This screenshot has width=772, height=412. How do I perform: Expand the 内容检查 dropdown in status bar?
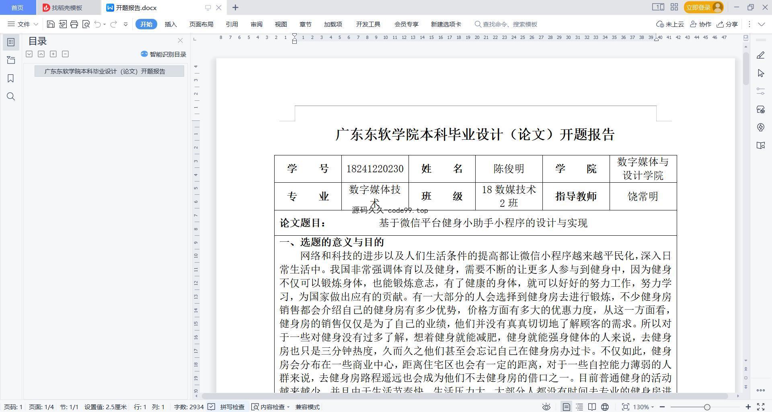pos(288,407)
